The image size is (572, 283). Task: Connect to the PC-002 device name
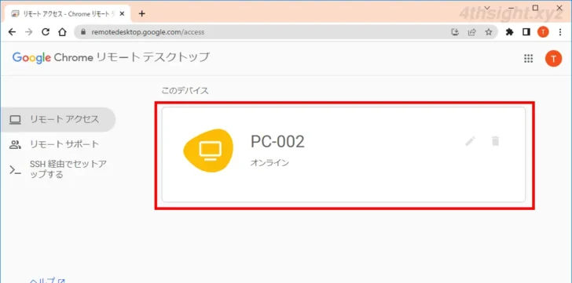[277, 141]
